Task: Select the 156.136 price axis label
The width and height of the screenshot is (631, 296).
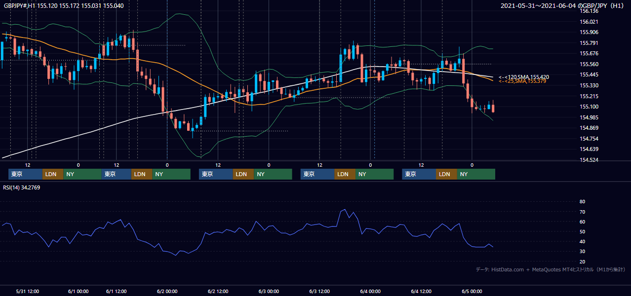Action: 589,11
